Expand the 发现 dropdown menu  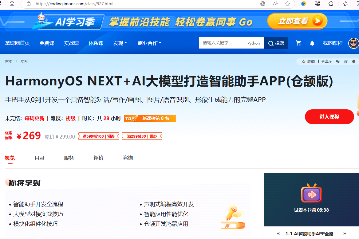click(x=120, y=43)
